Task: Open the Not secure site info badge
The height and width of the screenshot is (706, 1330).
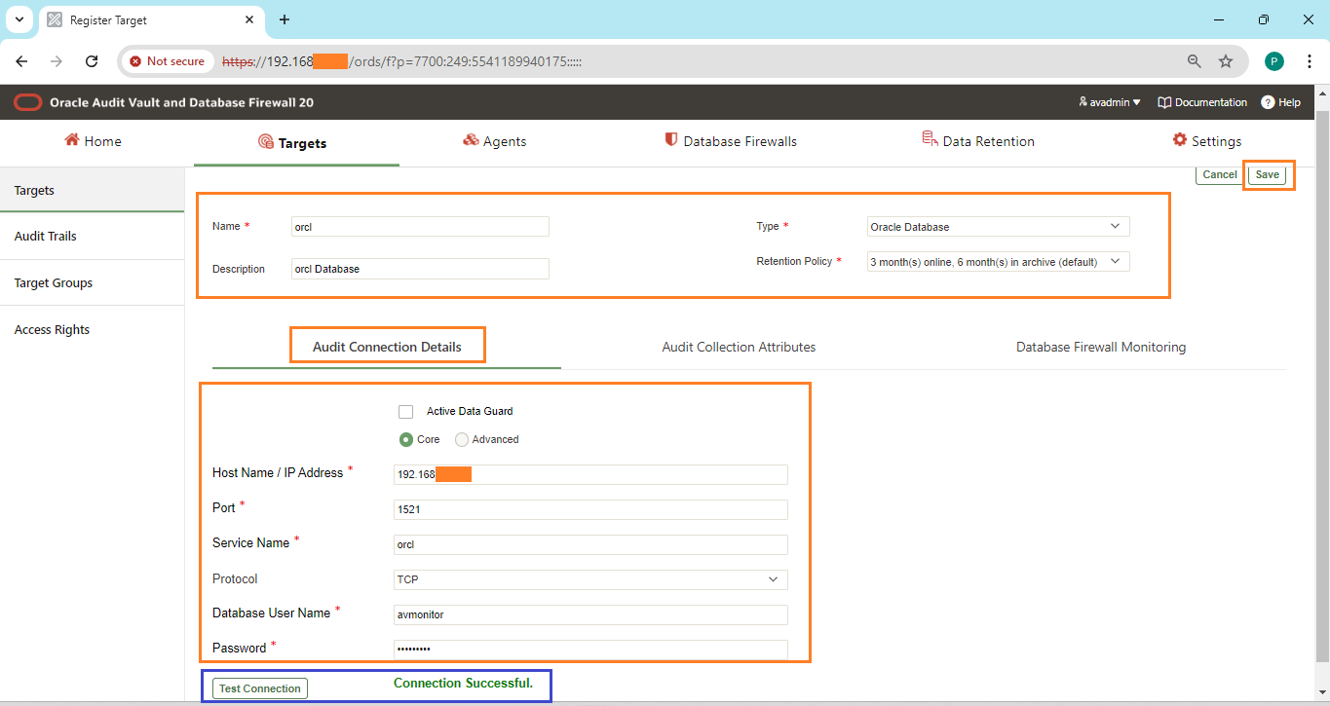Action: tap(168, 61)
